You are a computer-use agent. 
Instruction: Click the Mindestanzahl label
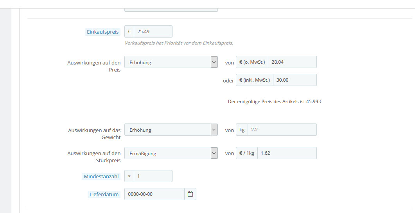coord(101,177)
